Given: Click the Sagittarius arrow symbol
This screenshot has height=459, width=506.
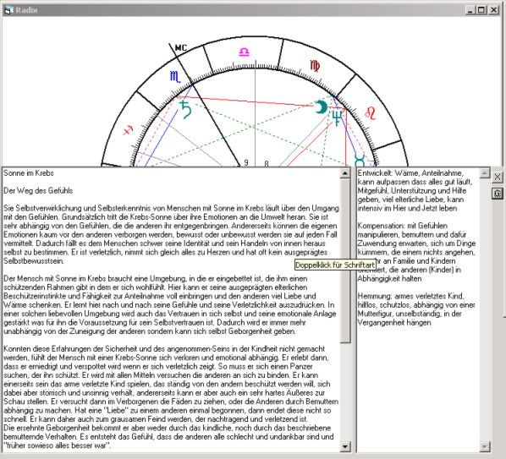Looking at the screenshot, I should tap(128, 130).
